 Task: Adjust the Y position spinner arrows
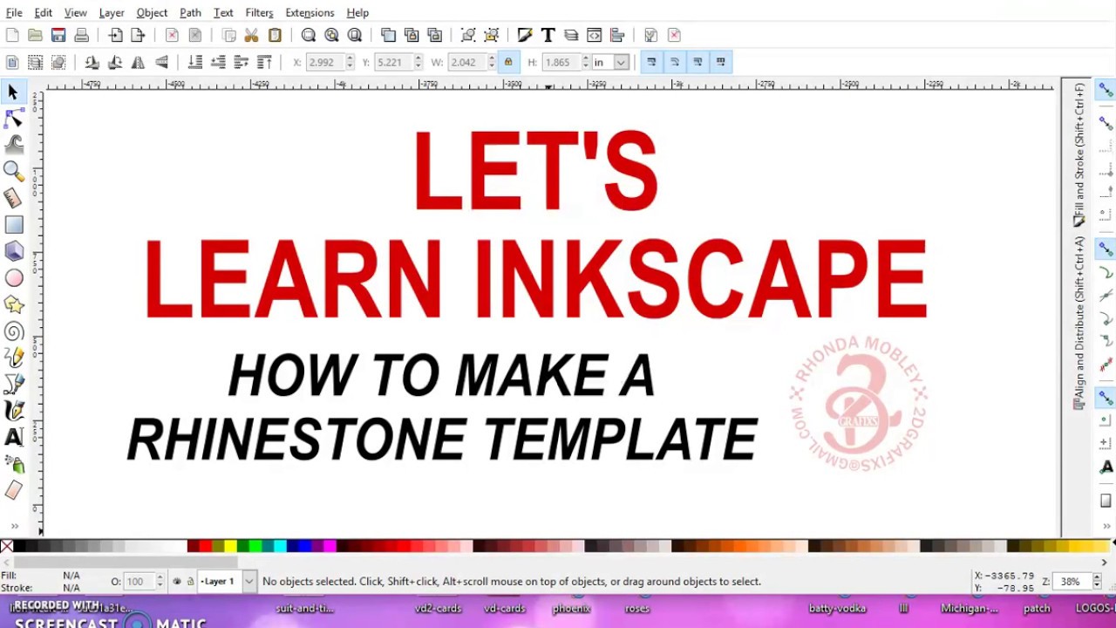(x=418, y=62)
